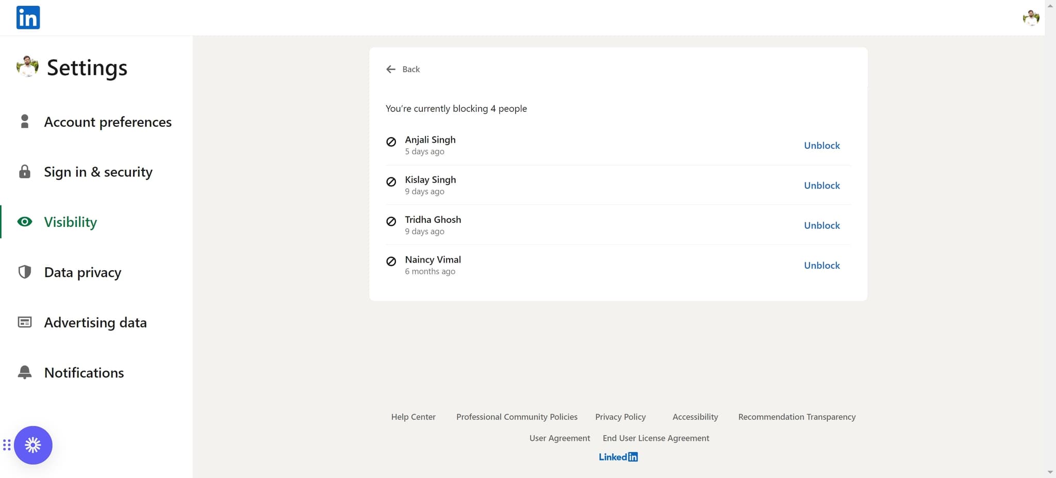Click the drag handle dots beside purple button
The width and height of the screenshot is (1056, 478).
coord(7,445)
